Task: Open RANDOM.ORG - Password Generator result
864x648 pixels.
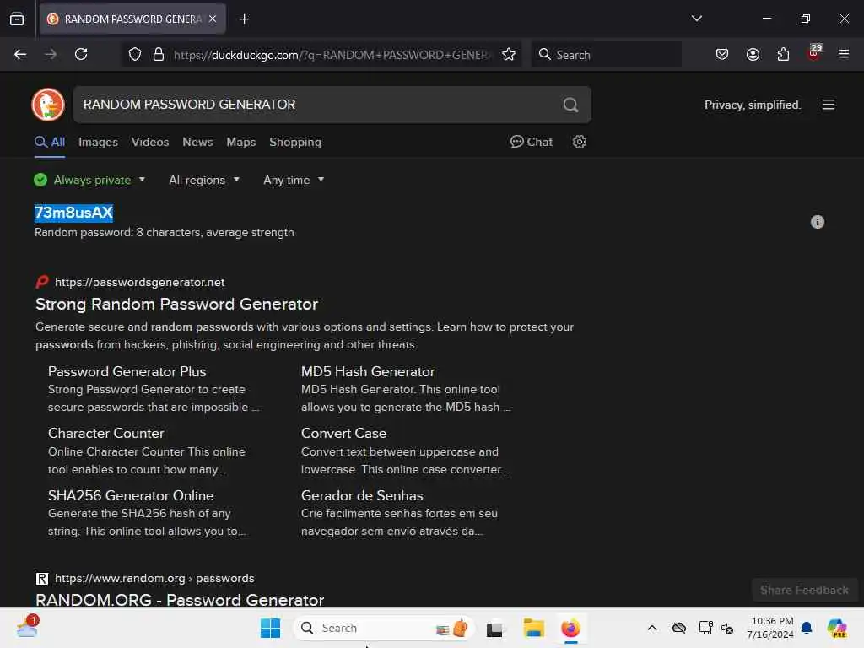Action: [x=180, y=600]
